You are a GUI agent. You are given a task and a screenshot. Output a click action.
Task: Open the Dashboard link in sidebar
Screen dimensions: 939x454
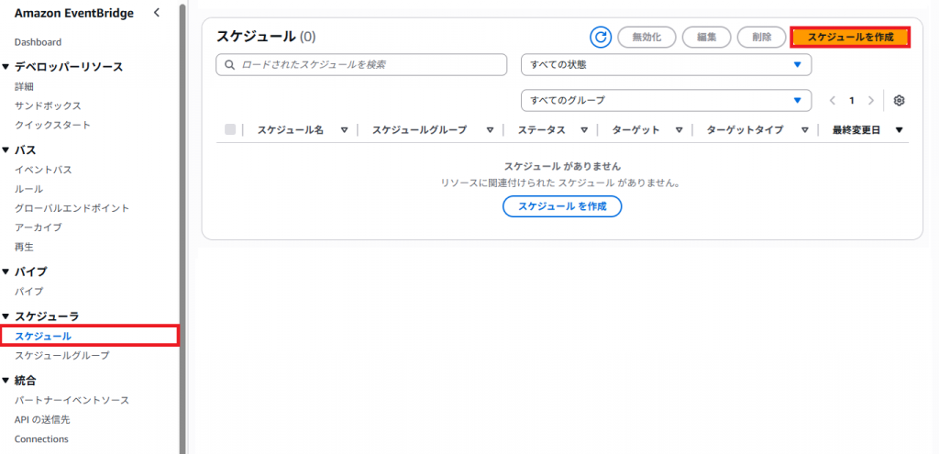(x=38, y=42)
